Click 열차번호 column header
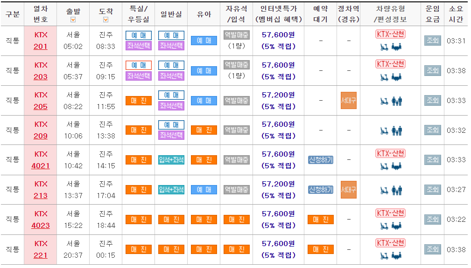471x268 pixels. pyautogui.click(x=41, y=14)
